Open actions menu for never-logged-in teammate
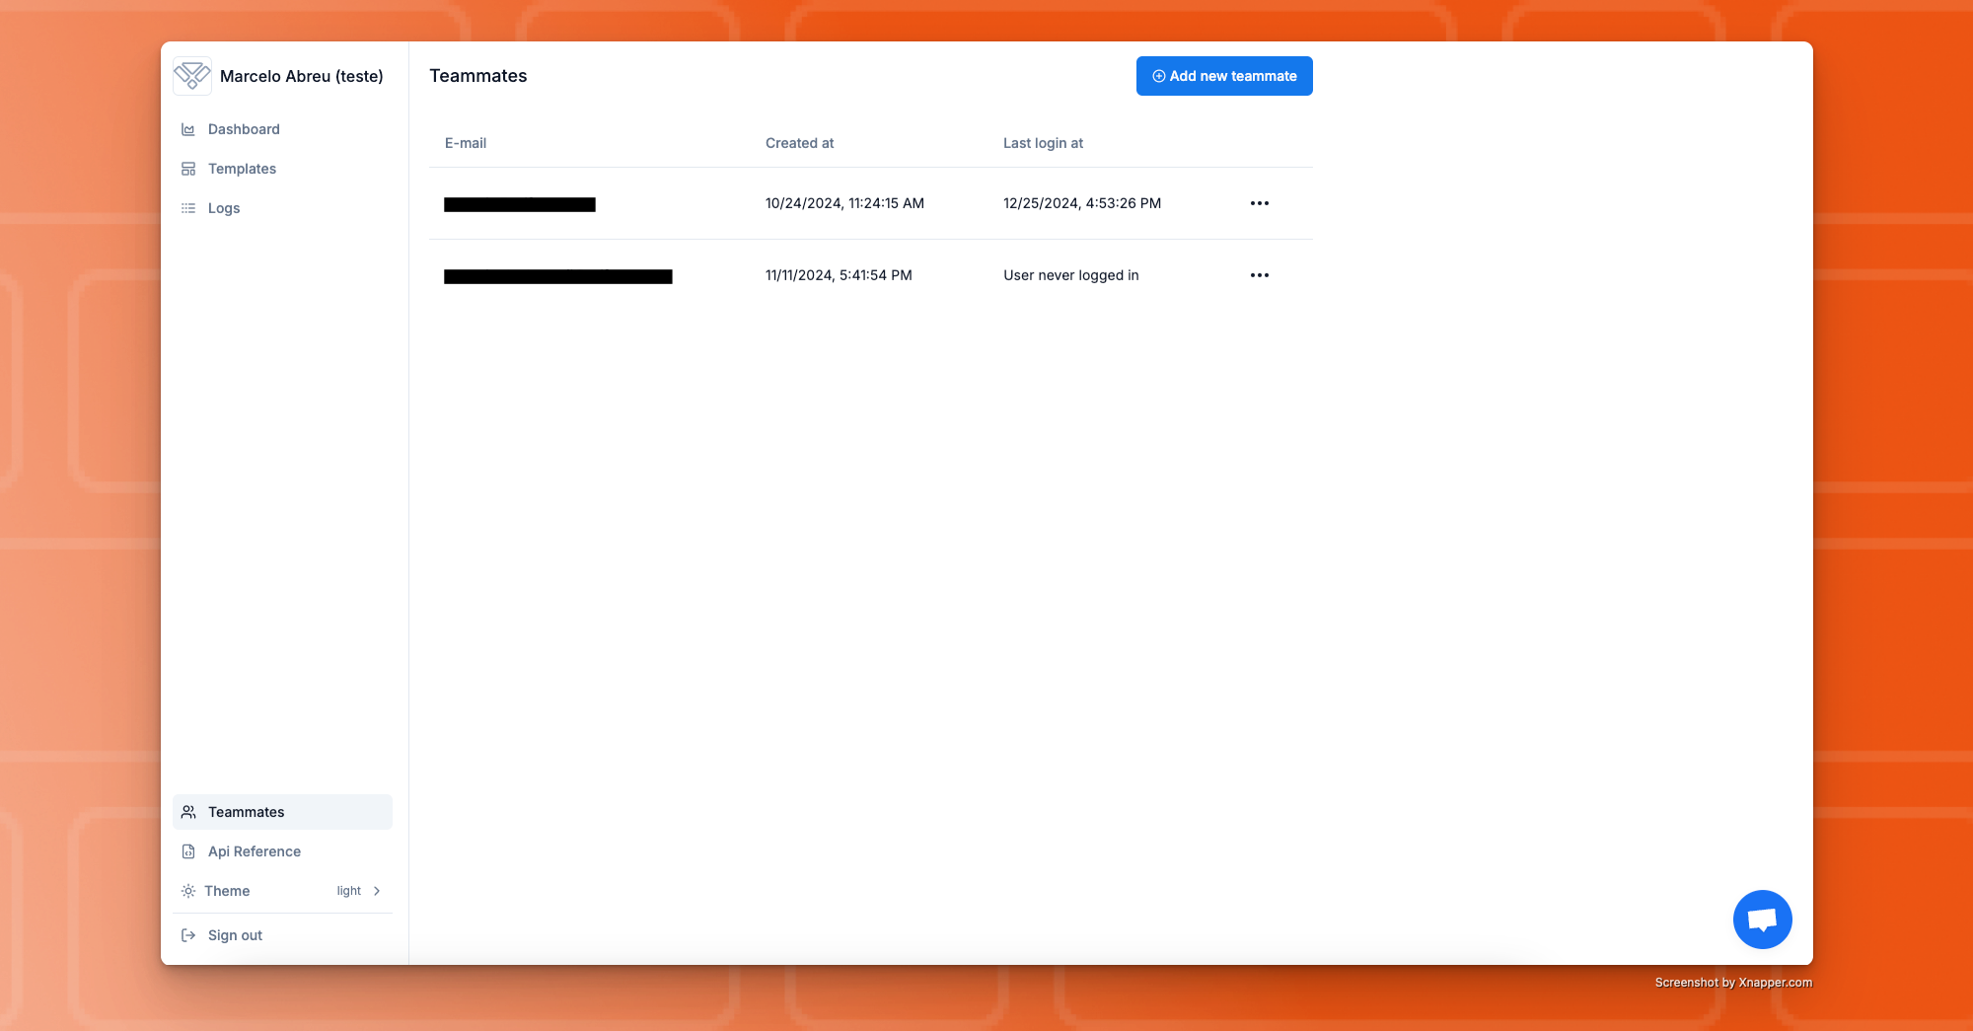 1260,275
